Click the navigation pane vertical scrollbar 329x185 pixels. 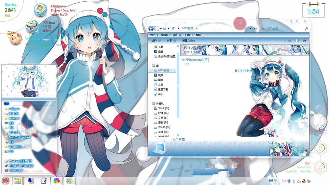pos(178,85)
